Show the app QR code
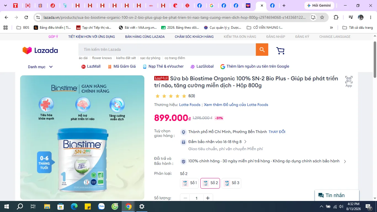This screenshot has width=377, height=212. click(349, 81)
